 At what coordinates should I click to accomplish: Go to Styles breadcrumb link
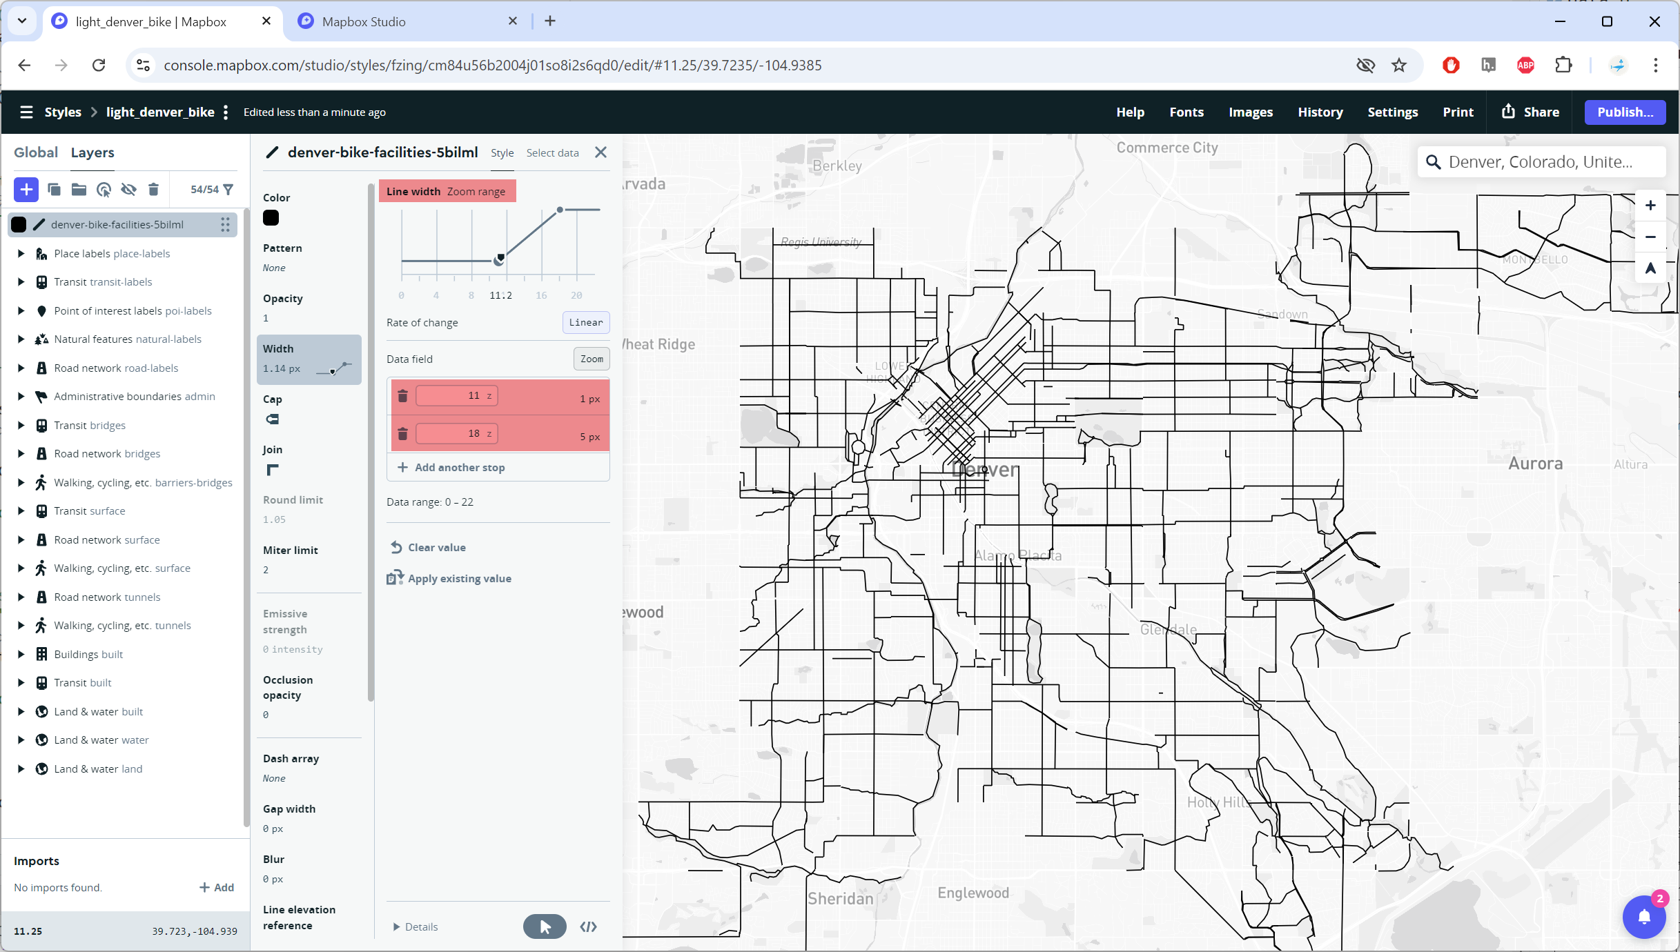coord(63,112)
